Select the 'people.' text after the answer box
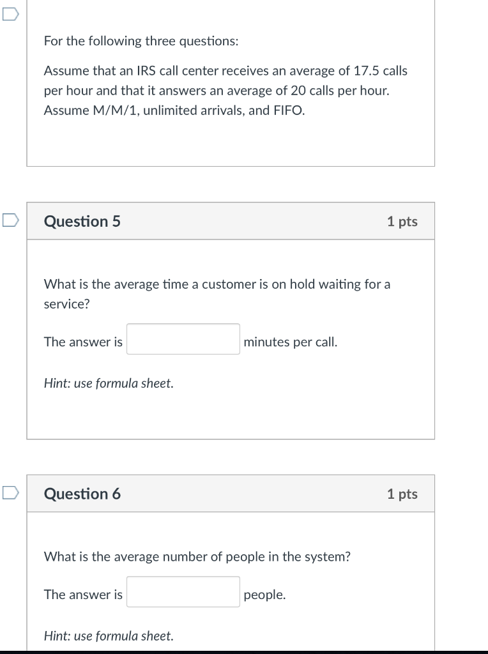 (x=264, y=595)
